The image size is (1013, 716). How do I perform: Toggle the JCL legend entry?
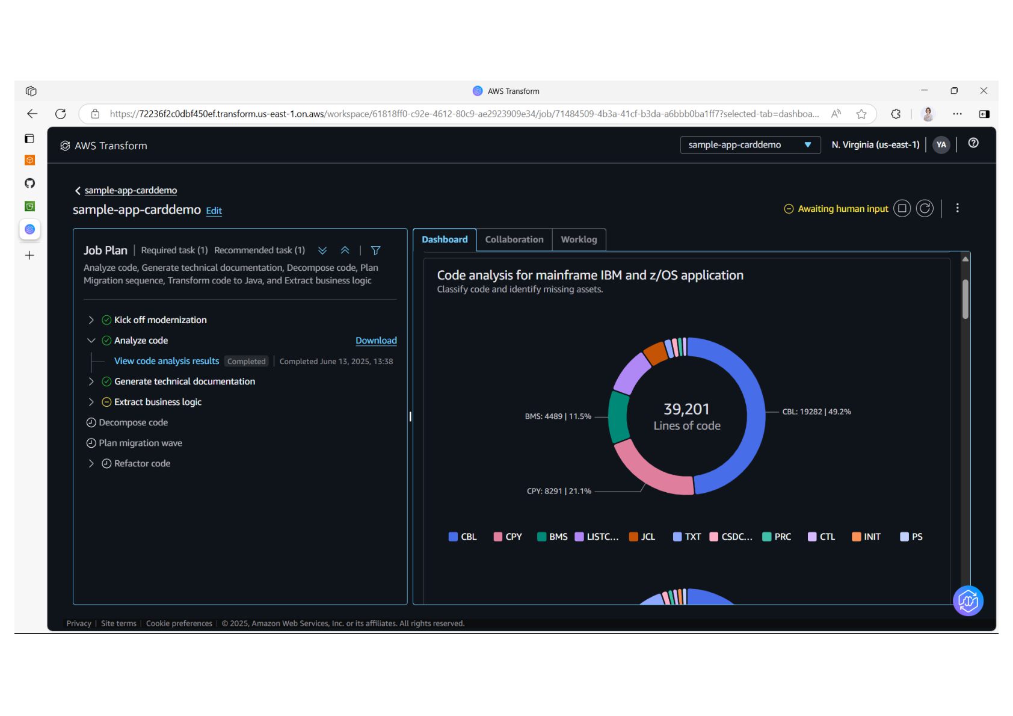point(642,537)
